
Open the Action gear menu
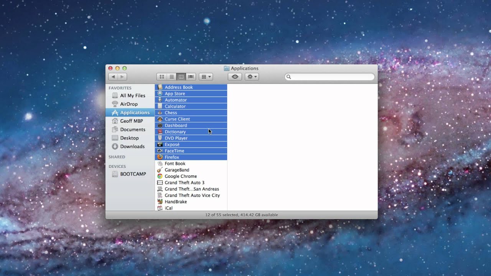252,77
